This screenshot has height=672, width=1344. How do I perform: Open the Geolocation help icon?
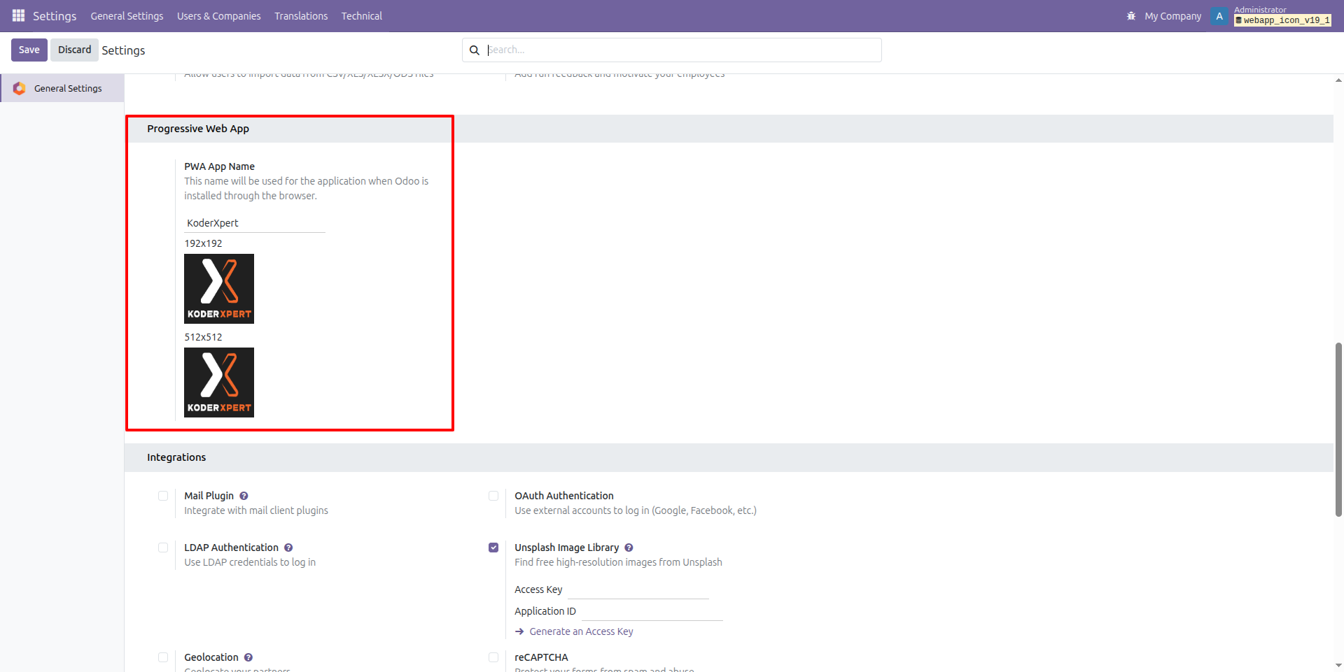248,657
